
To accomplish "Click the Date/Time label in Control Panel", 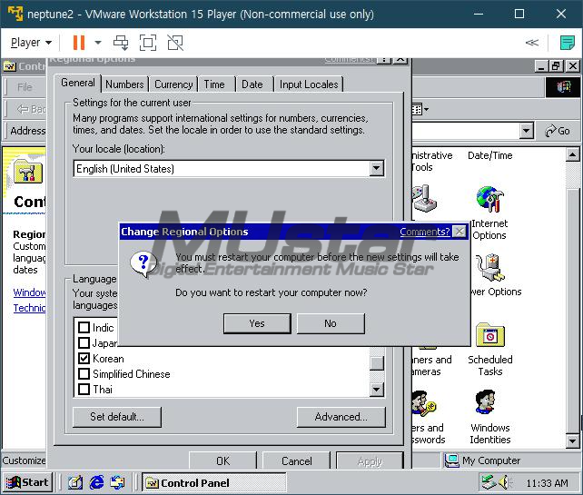I will click(x=490, y=155).
